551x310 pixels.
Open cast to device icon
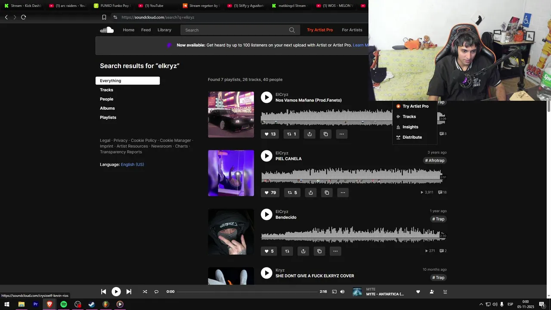(x=334, y=291)
